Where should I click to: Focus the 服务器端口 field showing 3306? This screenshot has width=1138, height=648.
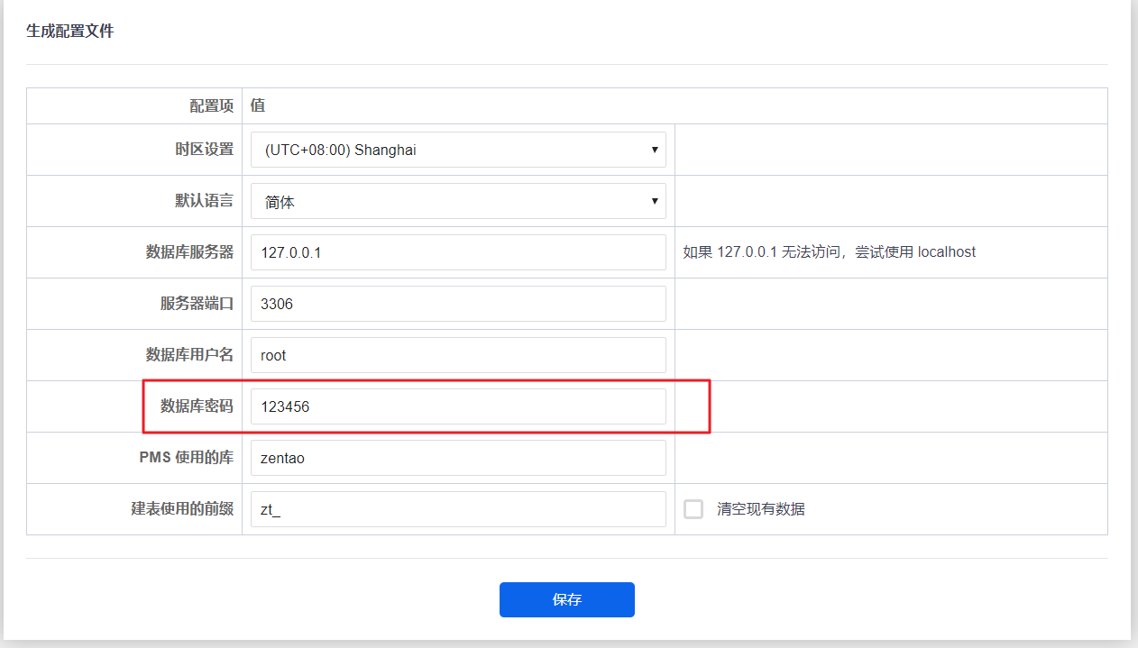point(458,304)
